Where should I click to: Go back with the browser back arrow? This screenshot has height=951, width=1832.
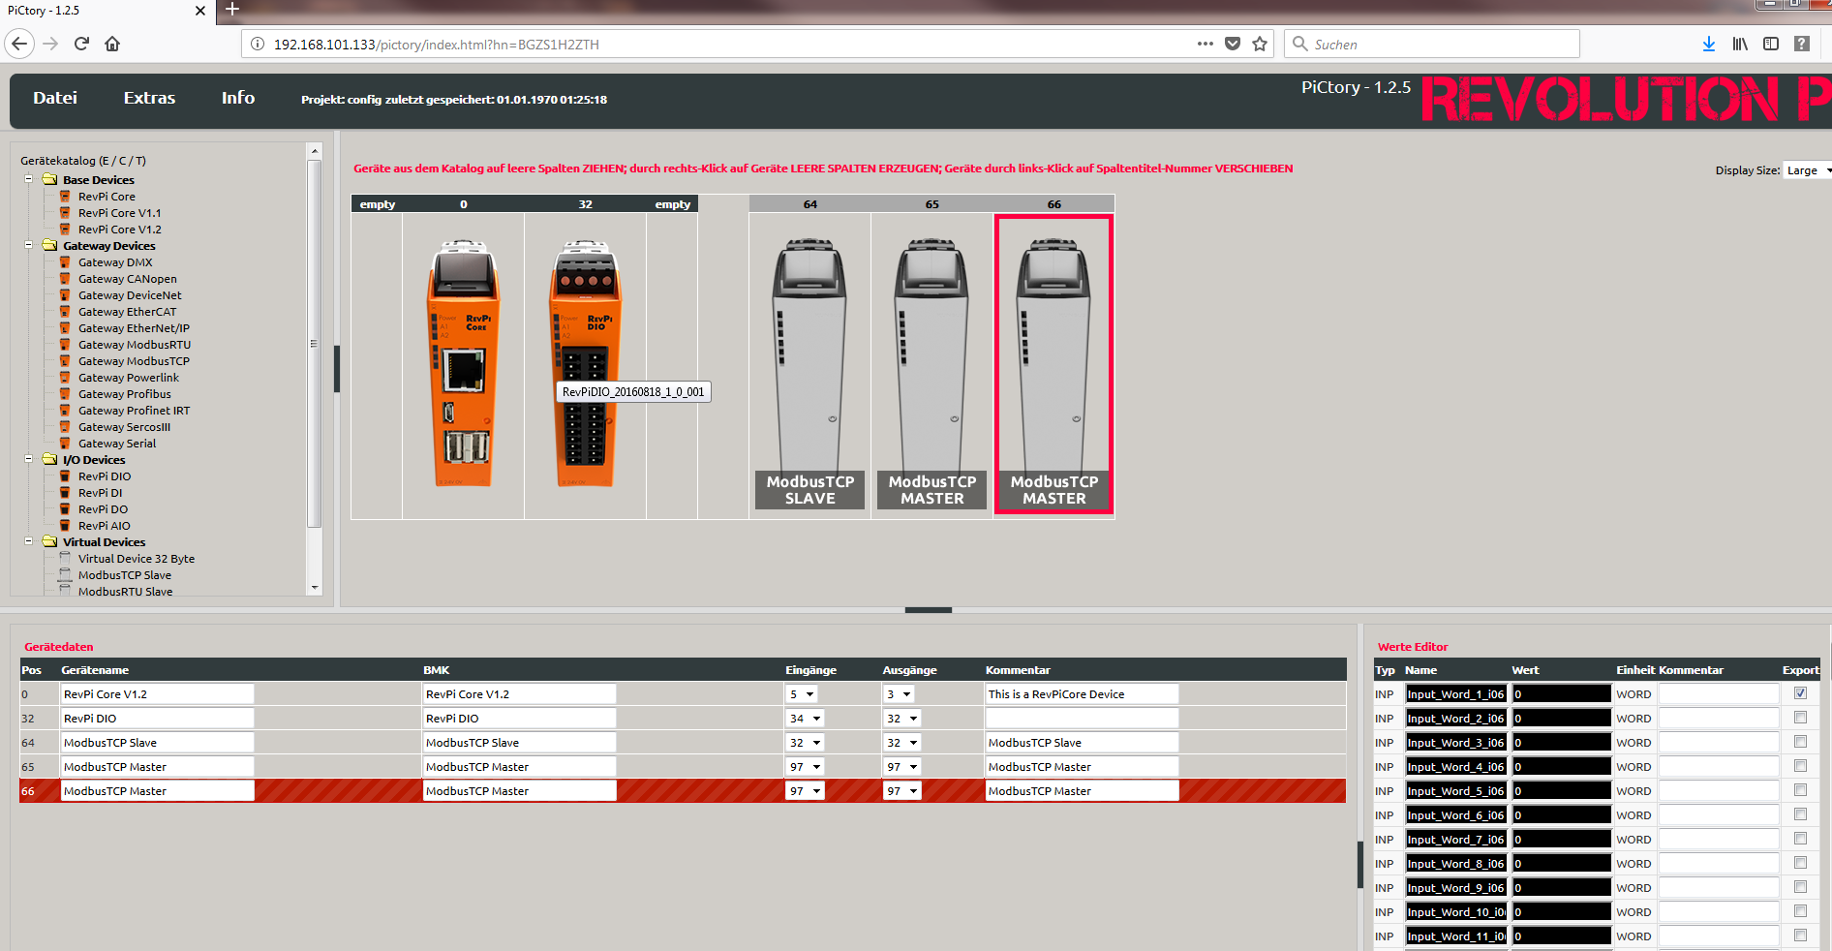[19, 44]
